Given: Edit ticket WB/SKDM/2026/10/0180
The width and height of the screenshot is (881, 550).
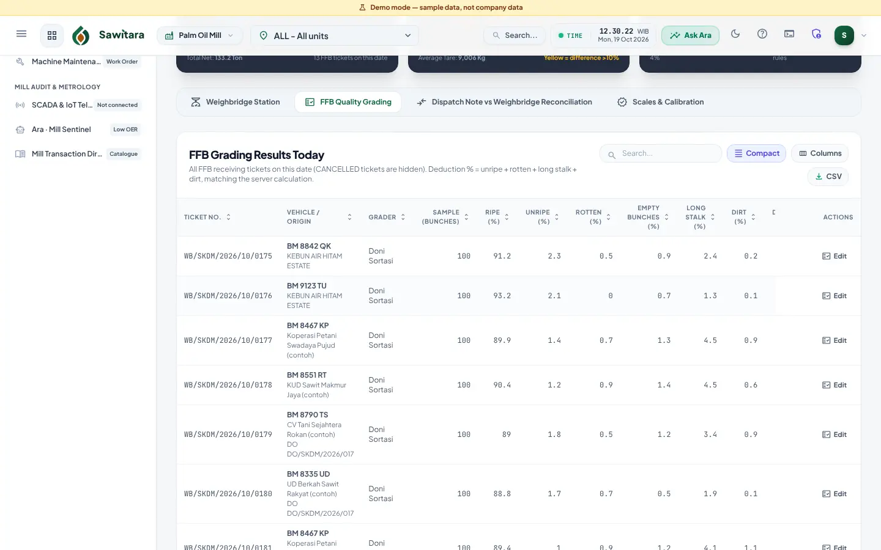Looking at the screenshot, I should pyautogui.click(x=835, y=494).
